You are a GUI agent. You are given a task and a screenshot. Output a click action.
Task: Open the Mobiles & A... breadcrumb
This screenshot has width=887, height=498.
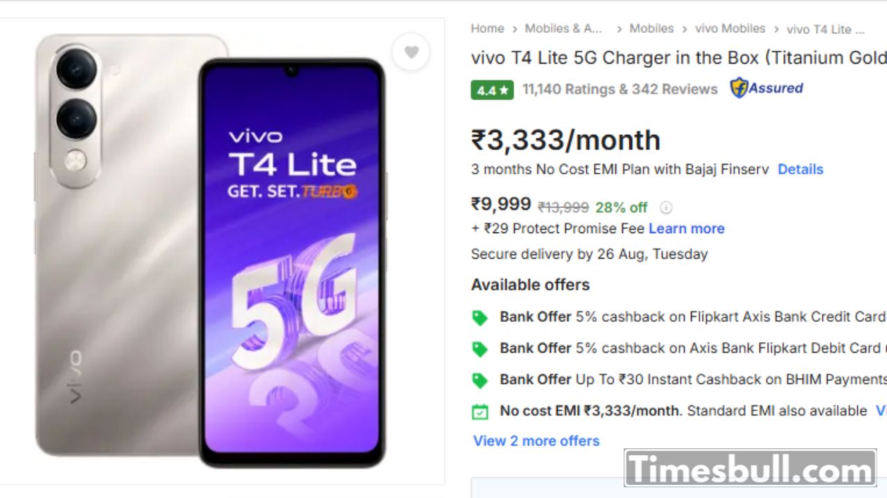(x=563, y=28)
